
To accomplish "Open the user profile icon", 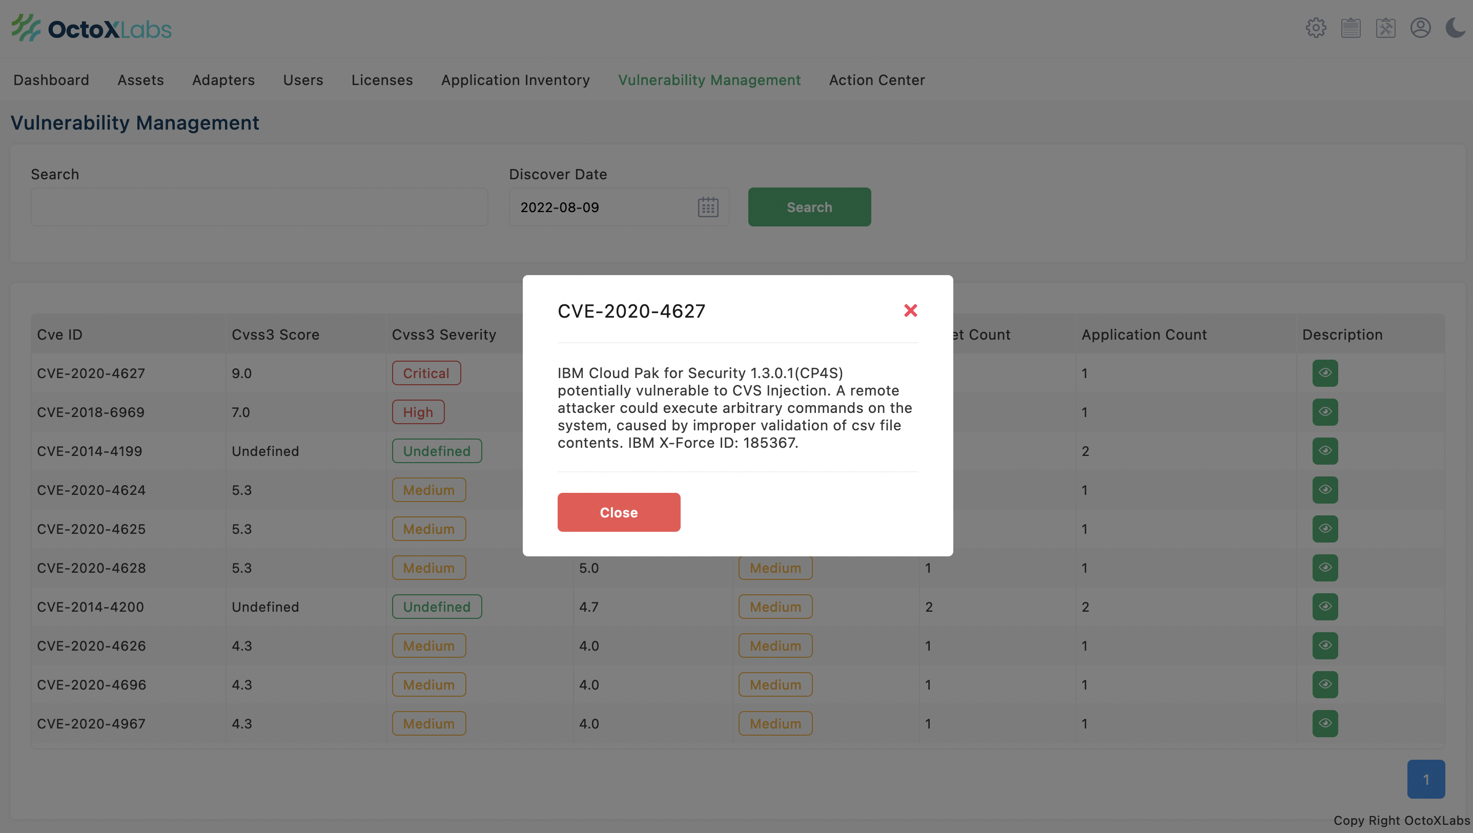I will coord(1420,28).
